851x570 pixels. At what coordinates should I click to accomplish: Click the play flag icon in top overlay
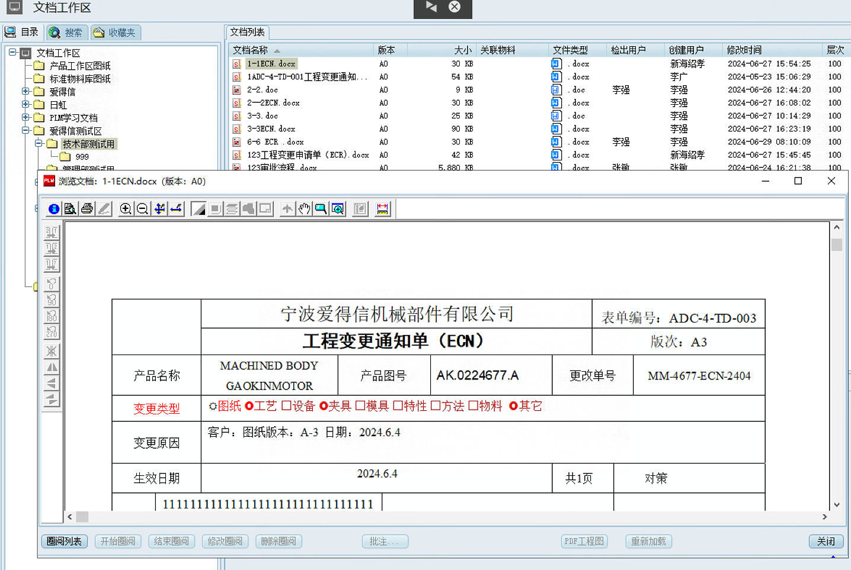431,7
